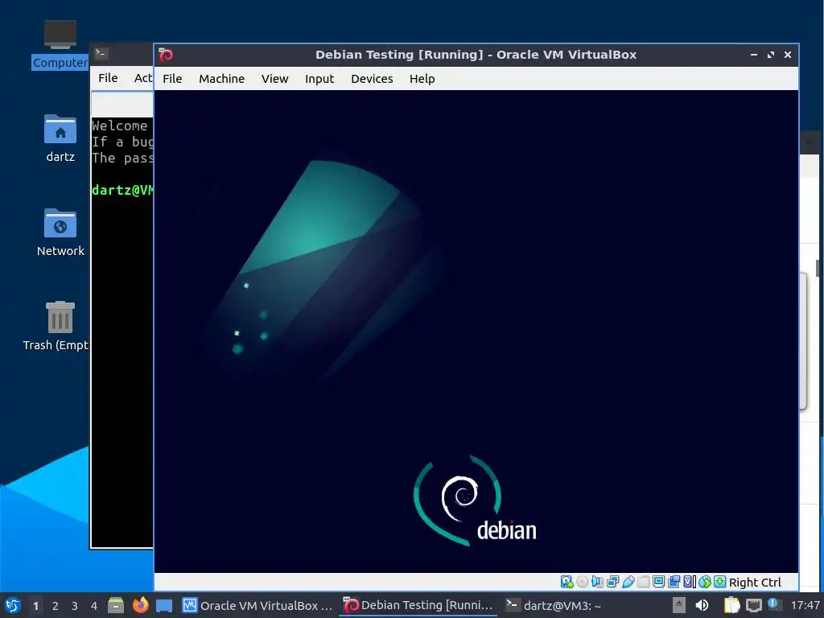
Task: Click the optical drive status icon
Action: (583, 582)
